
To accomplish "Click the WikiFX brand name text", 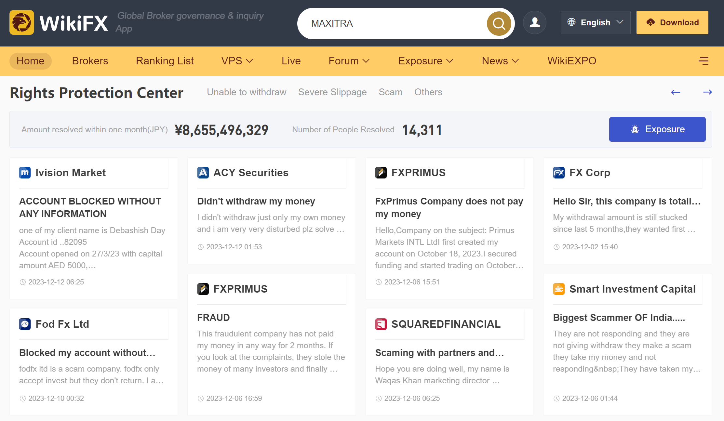I will click(74, 23).
